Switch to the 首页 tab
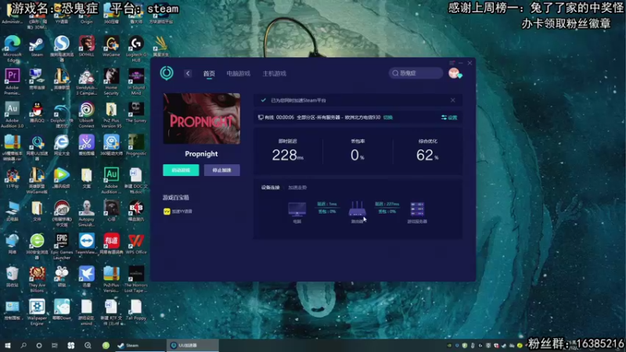 tap(209, 74)
